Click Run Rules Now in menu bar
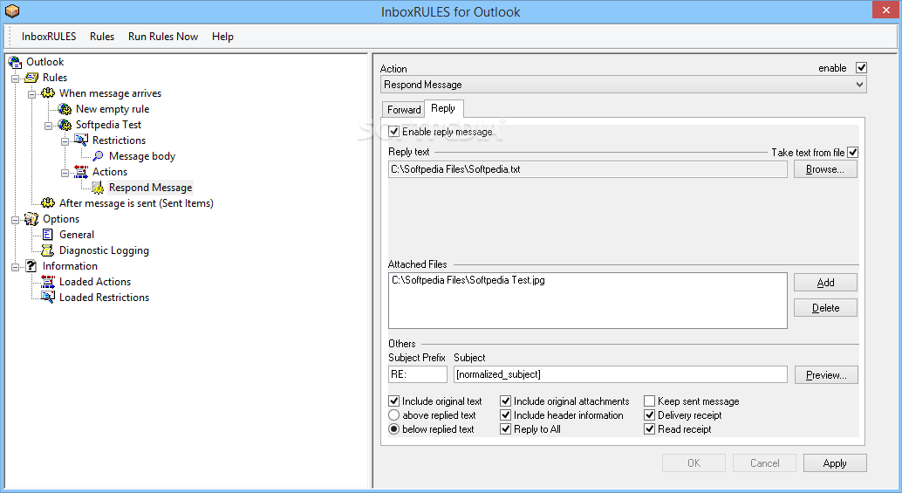The image size is (902, 493). [x=163, y=37]
